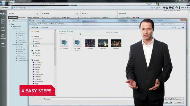
Task: Click the navigation pane vertical scrollbar
Action: tap(55, 48)
